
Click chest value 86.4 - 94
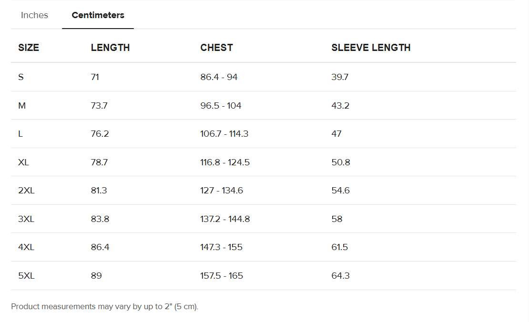[219, 77]
